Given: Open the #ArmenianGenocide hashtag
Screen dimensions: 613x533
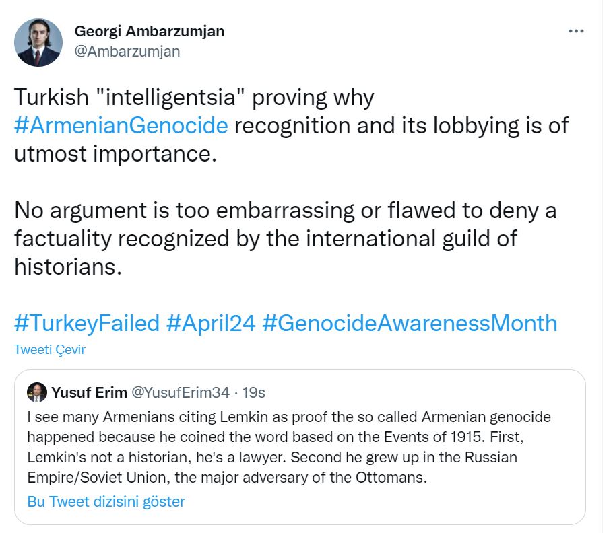Looking at the screenshot, I should pyautogui.click(x=121, y=125).
